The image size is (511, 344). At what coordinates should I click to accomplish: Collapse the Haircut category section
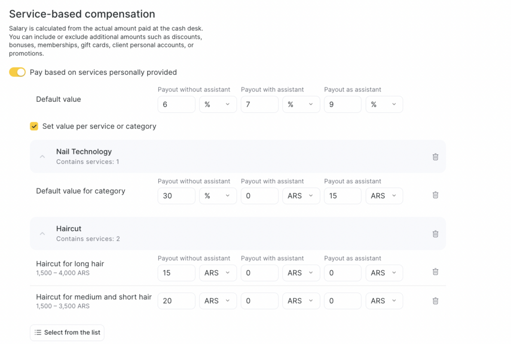[x=42, y=234]
